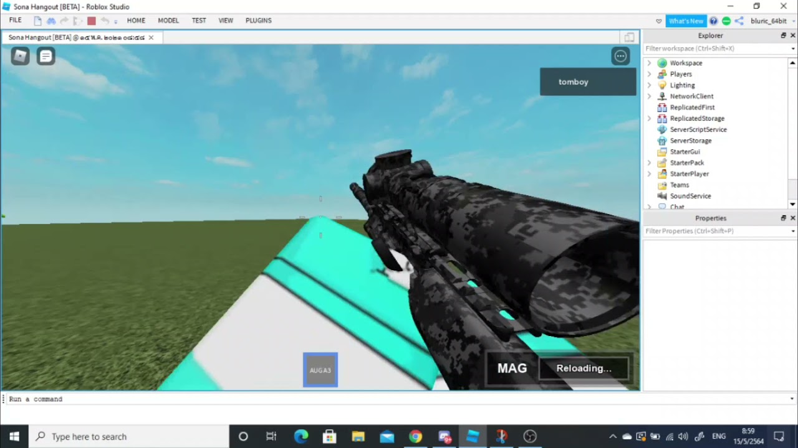The width and height of the screenshot is (798, 448).
Task: Open Google Chrome from the taskbar
Action: point(415,436)
